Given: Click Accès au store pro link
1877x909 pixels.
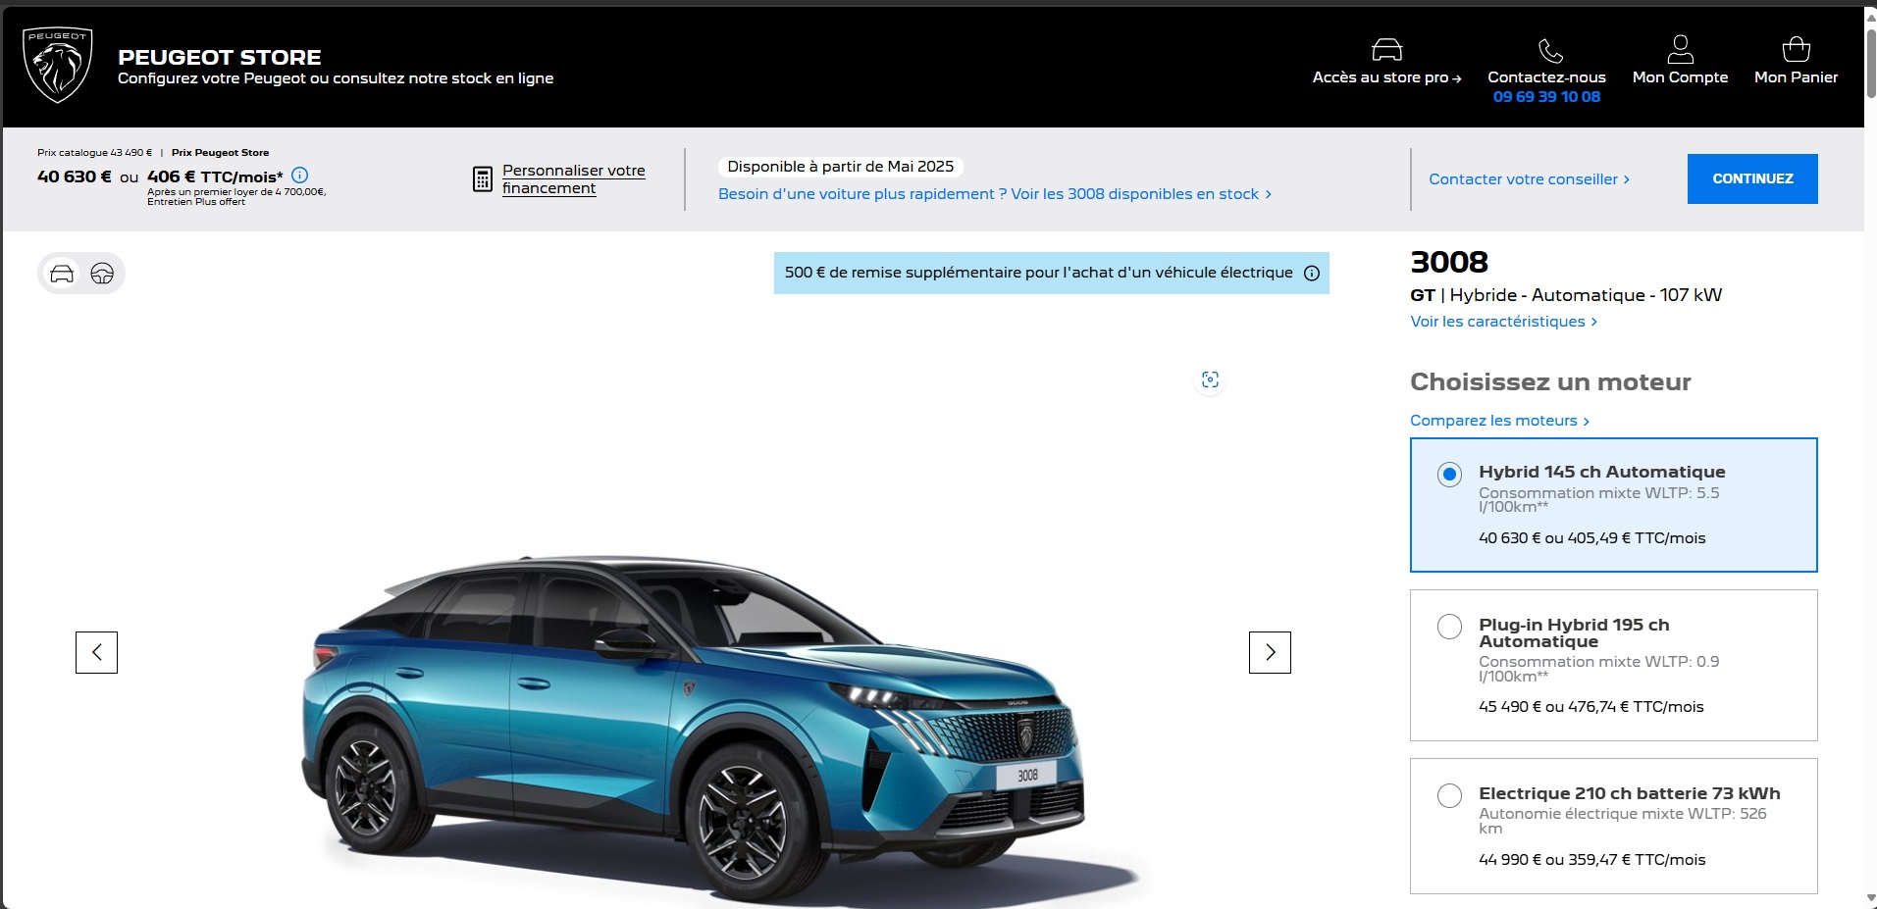Looking at the screenshot, I should (1386, 77).
